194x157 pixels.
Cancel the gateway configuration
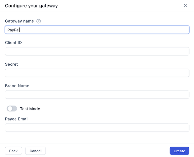click(35, 151)
